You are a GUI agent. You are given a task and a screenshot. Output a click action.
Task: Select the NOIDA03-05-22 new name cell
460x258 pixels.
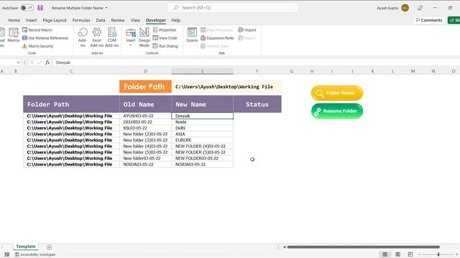pyautogui.click(x=203, y=164)
